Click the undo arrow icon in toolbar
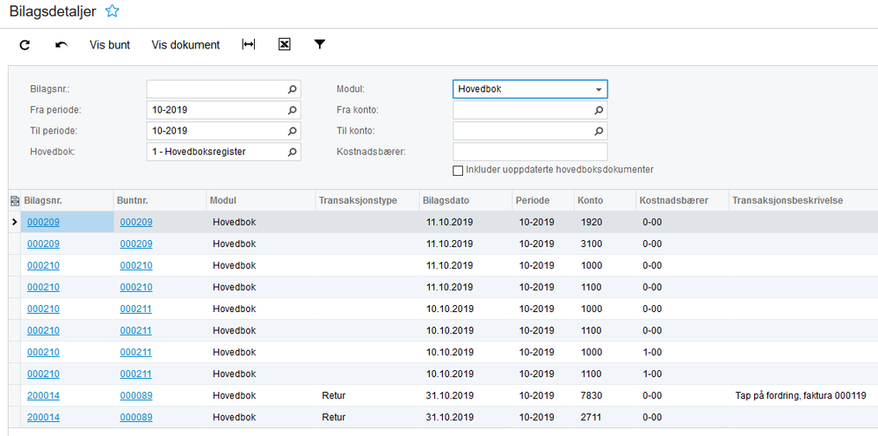The height and width of the screenshot is (436, 878). click(62, 45)
